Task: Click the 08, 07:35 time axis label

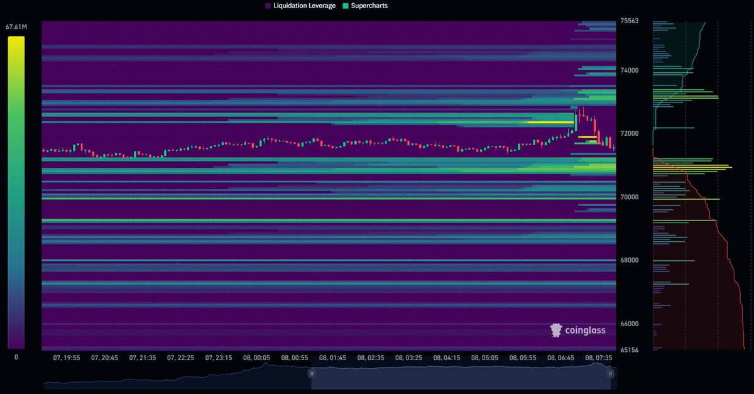Action: [x=599, y=358]
